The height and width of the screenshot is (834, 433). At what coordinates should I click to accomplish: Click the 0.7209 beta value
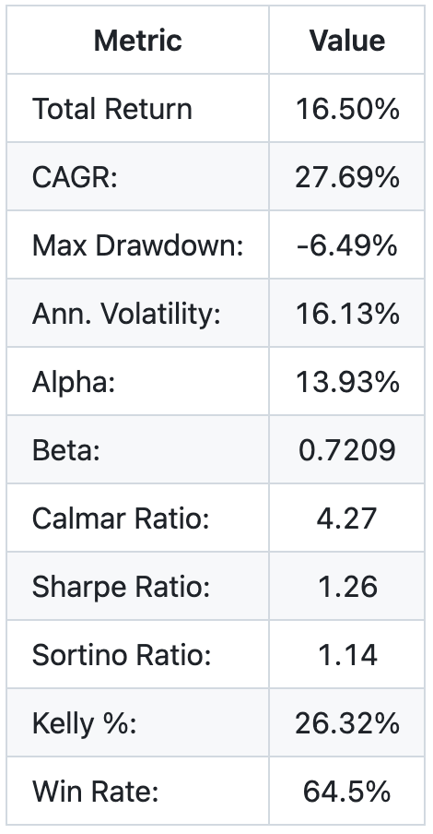[347, 450]
